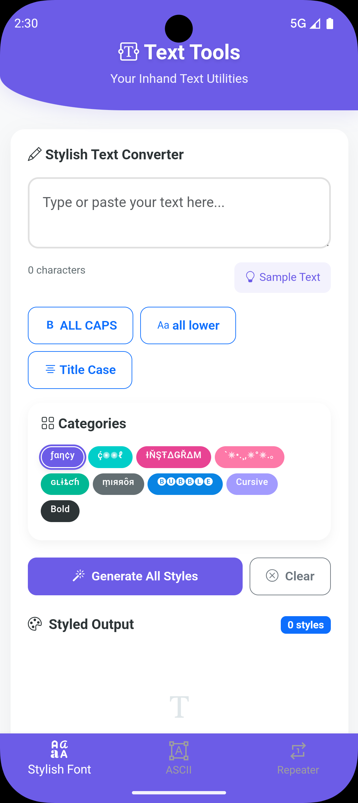Tap the magic wand icon on Generate button
The image size is (358, 803).
[79, 576]
